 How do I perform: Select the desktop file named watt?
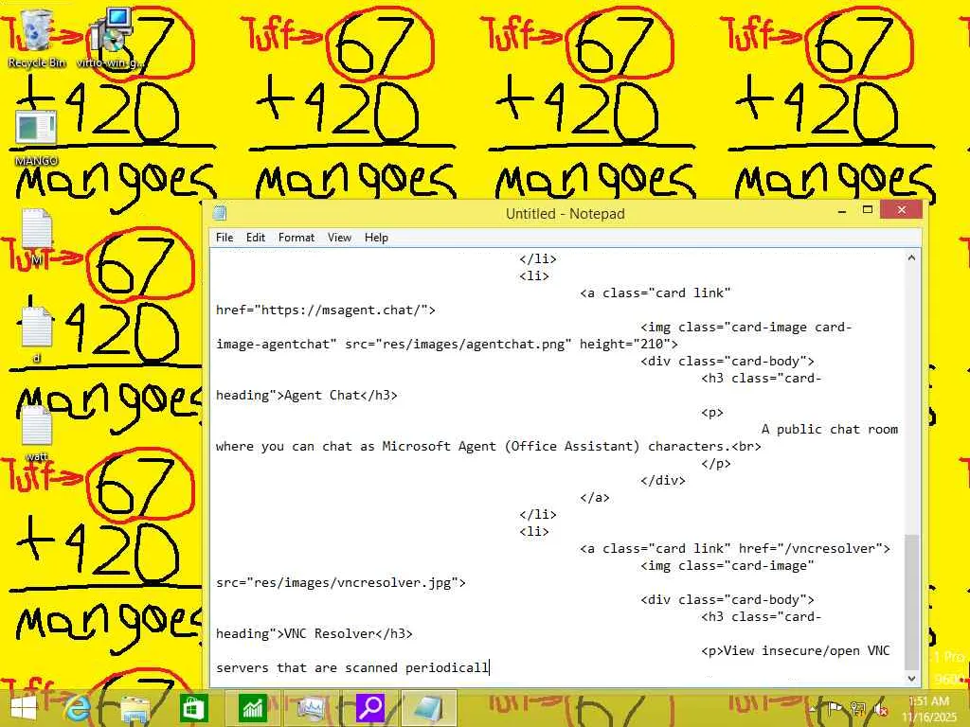pyautogui.click(x=36, y=433)
